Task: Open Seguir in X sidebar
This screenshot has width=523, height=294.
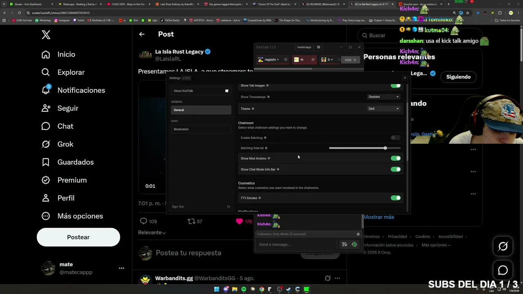Action: point(60,108)
